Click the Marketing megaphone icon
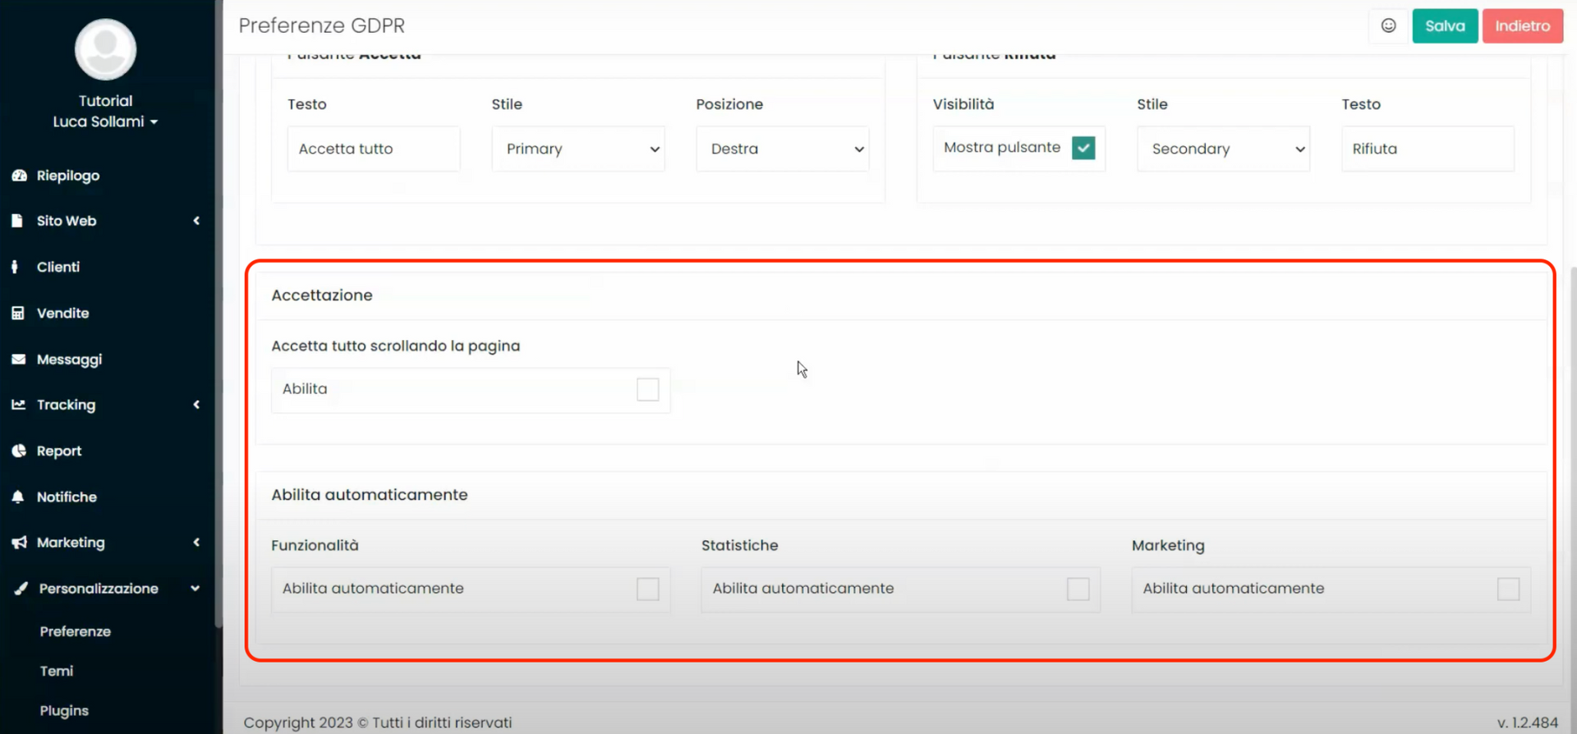Viewport: 1577px width, 734px height. pyautogui.click(x=19, y=543)
